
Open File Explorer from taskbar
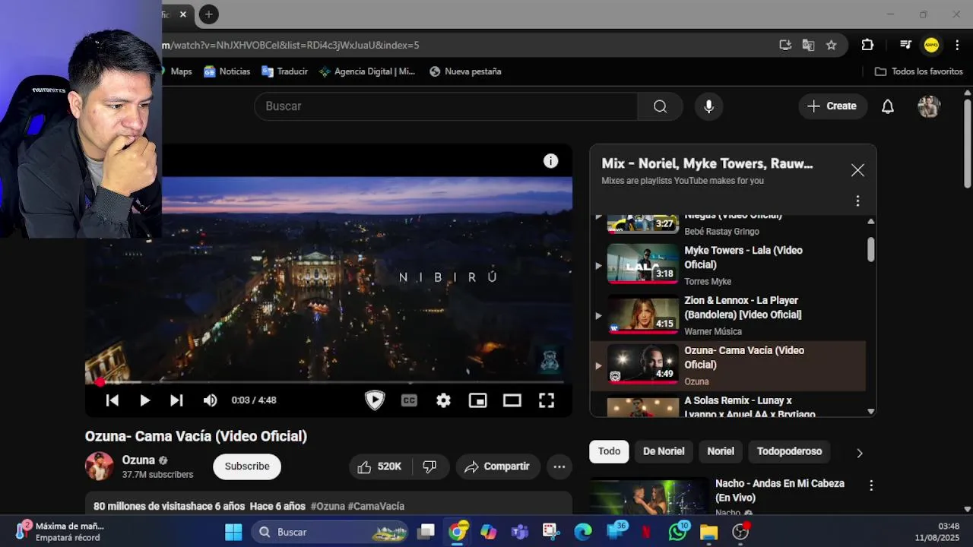point(708,532)
